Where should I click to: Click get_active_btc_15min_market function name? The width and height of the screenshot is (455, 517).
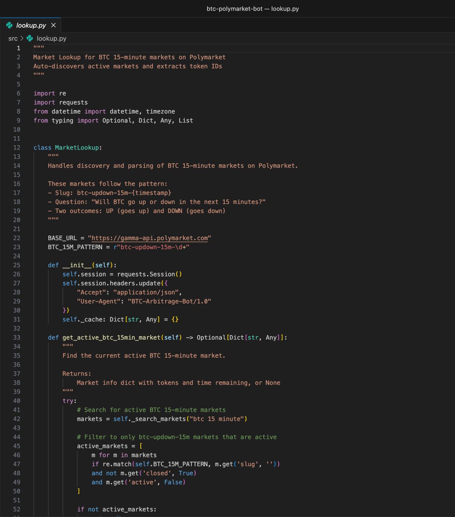(111, 337)
